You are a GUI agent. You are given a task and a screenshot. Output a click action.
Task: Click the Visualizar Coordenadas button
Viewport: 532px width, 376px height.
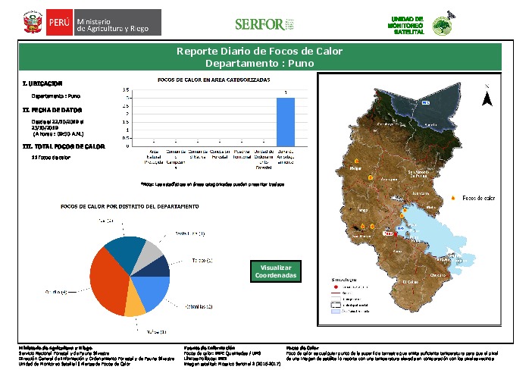[275, 272]
